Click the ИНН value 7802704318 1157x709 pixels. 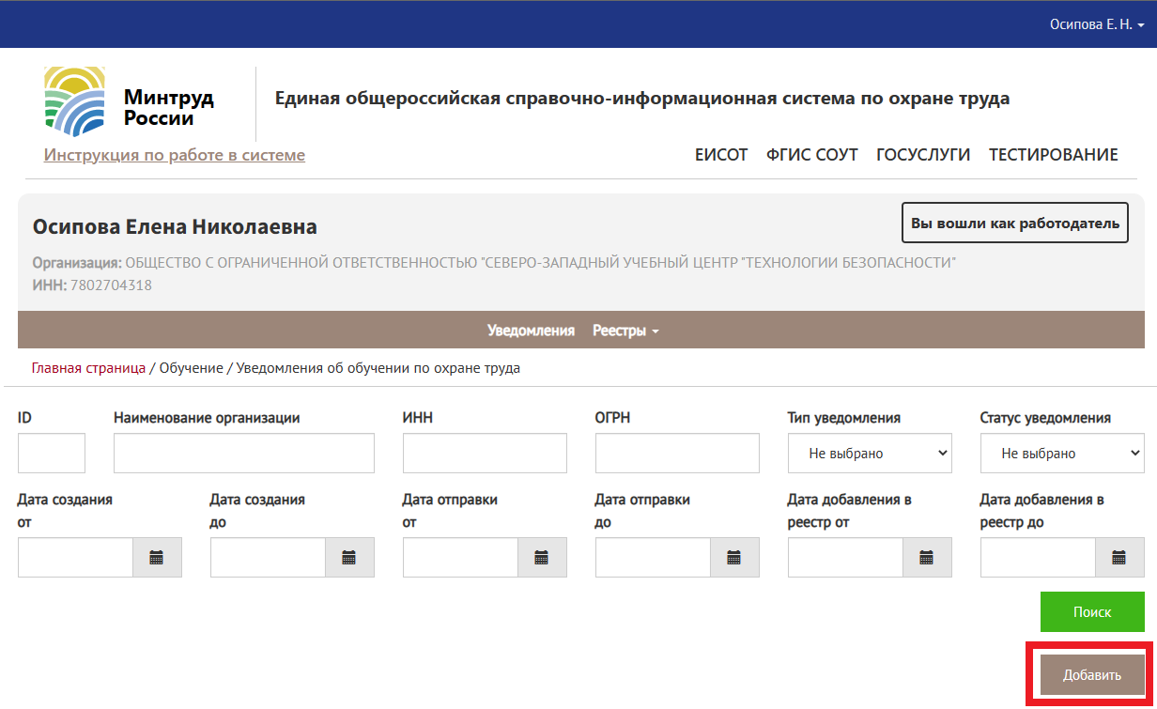click(111, 285)
